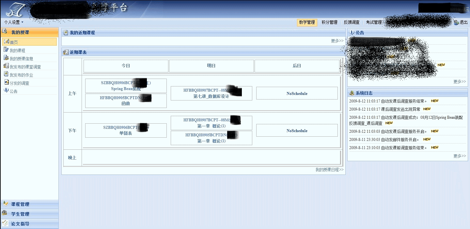This screenshot has width=470, height=229.
Task: Click the 论文指导 section icon
Action: [x=5, y=223]
